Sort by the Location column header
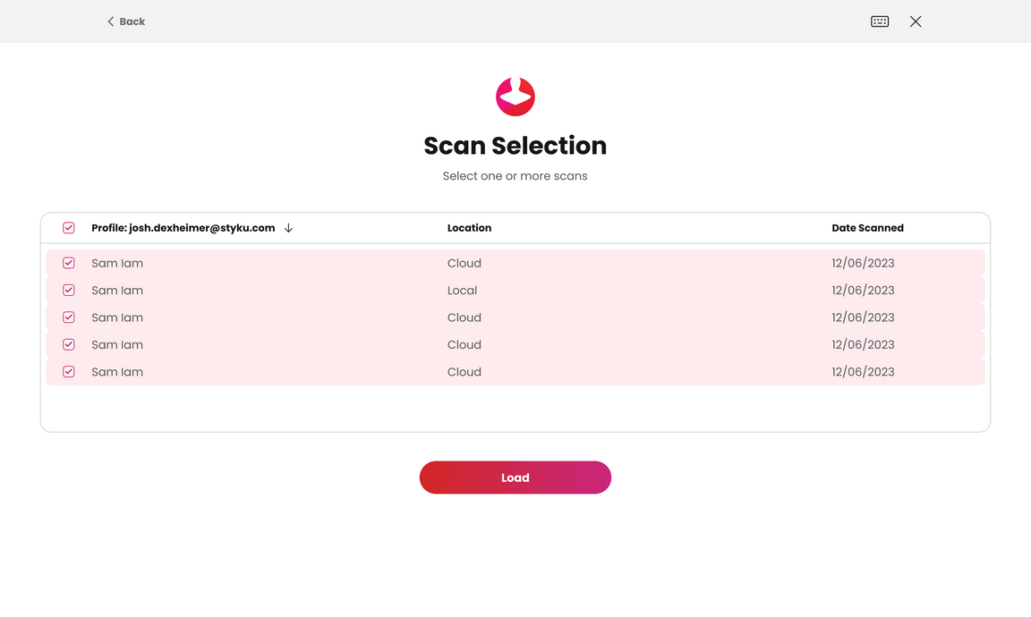This screenshot has height=617, width=1031. pos(469,228)
